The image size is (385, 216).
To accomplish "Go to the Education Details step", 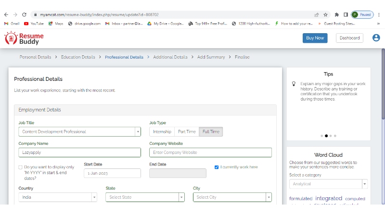I will pyautogui.click(x=78, y=57).
